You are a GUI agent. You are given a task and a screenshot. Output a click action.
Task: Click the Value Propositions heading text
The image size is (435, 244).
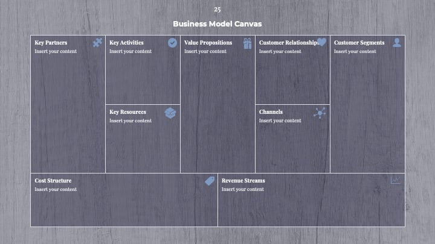[208, 43]
